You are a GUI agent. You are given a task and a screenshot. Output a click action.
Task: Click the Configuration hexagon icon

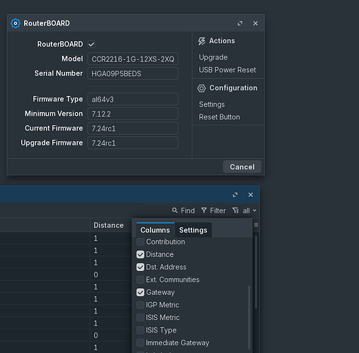click(201, 88)
